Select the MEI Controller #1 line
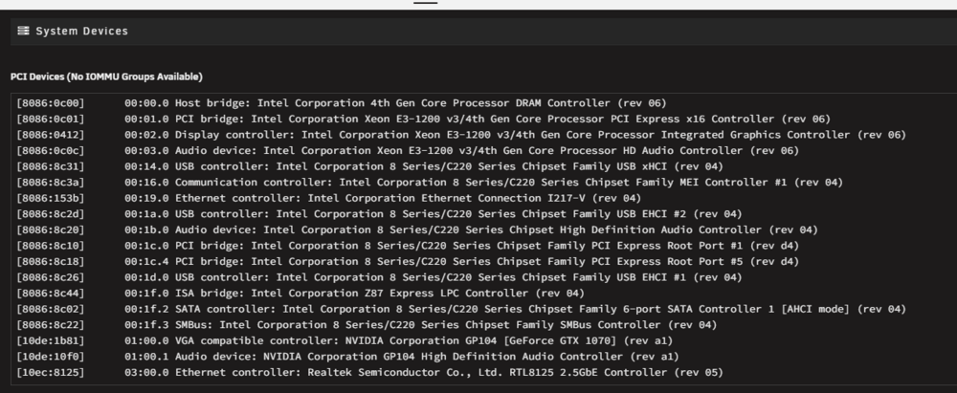957x393 pixels. pyautogui.click(x=430, y=183)
